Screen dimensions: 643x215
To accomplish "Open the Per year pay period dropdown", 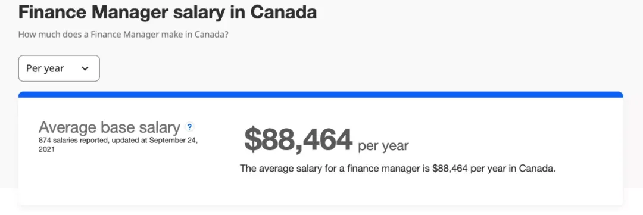I will [59, 68].
